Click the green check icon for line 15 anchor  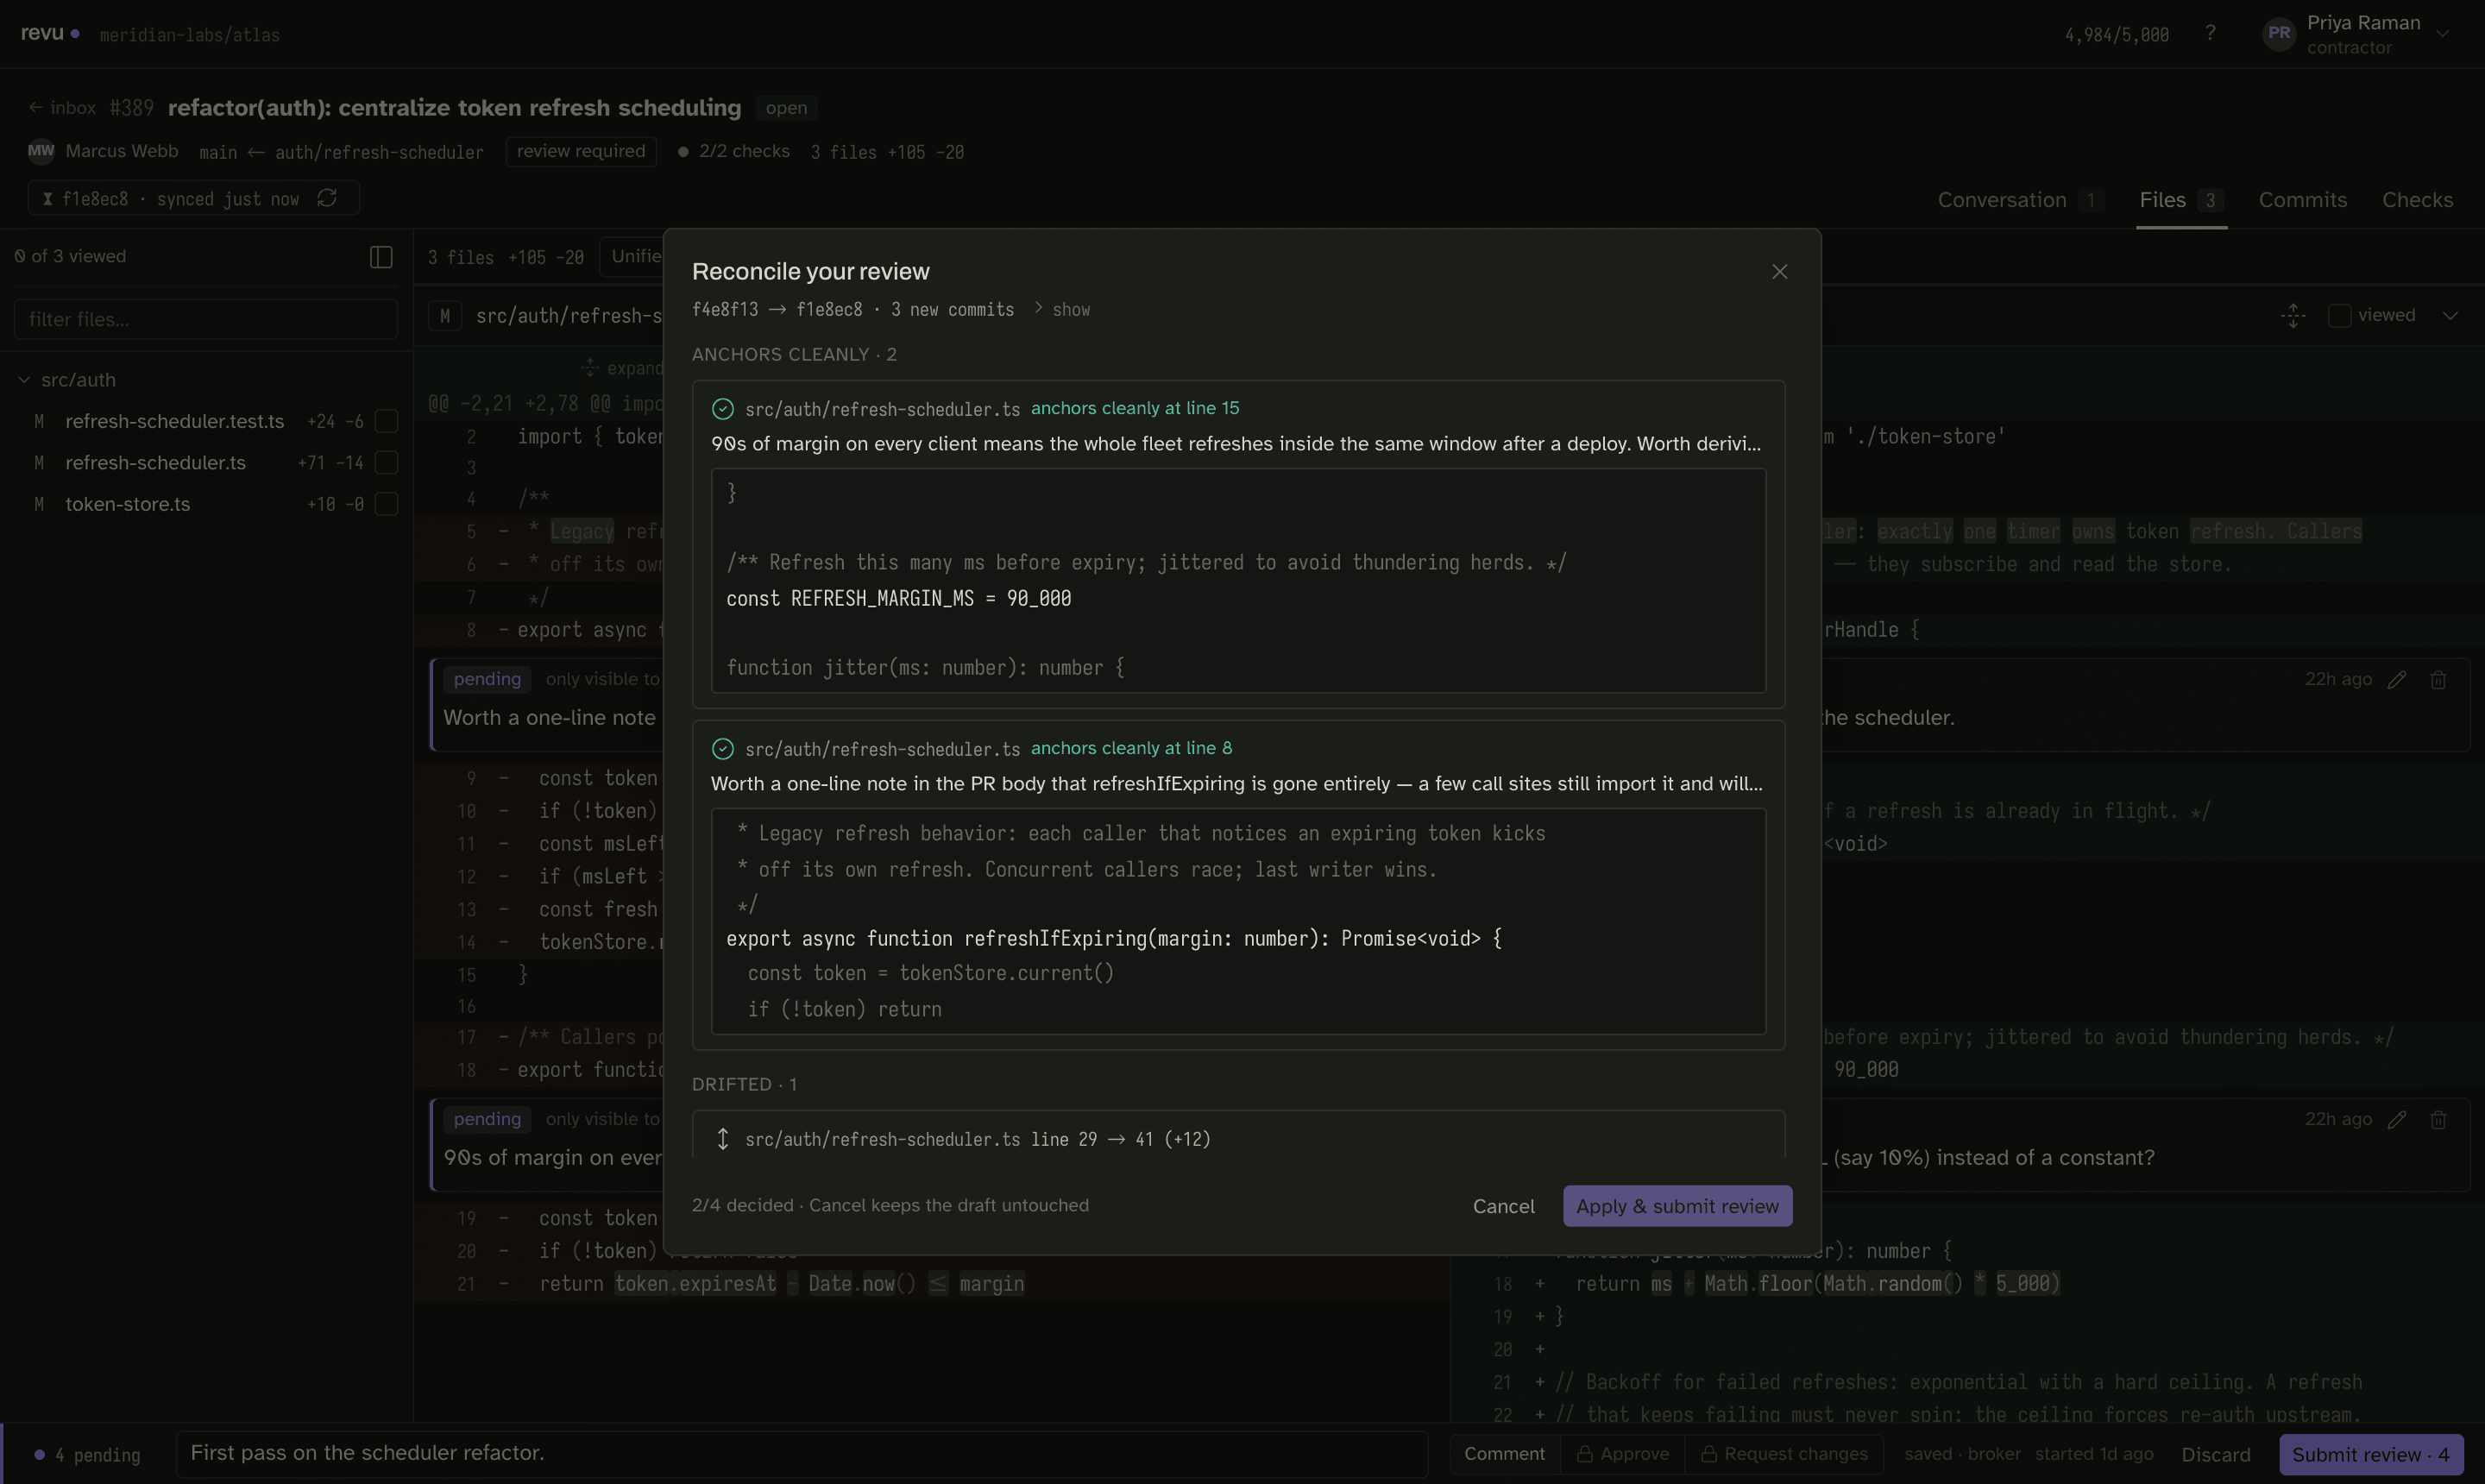click(x=722, y=409)
